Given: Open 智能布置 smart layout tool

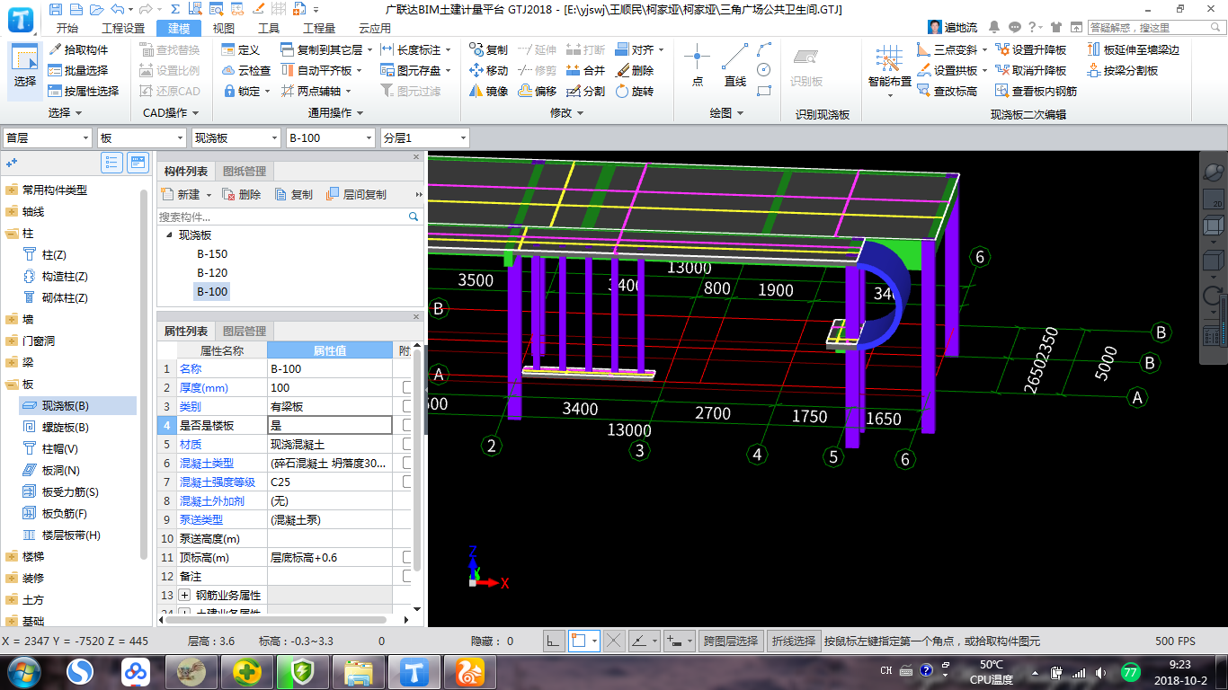Looking at the screenshot, I should click(x=889, y=67).
